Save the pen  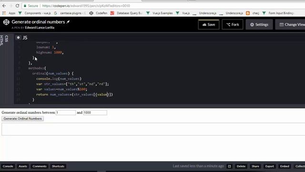tap(209, 24)
